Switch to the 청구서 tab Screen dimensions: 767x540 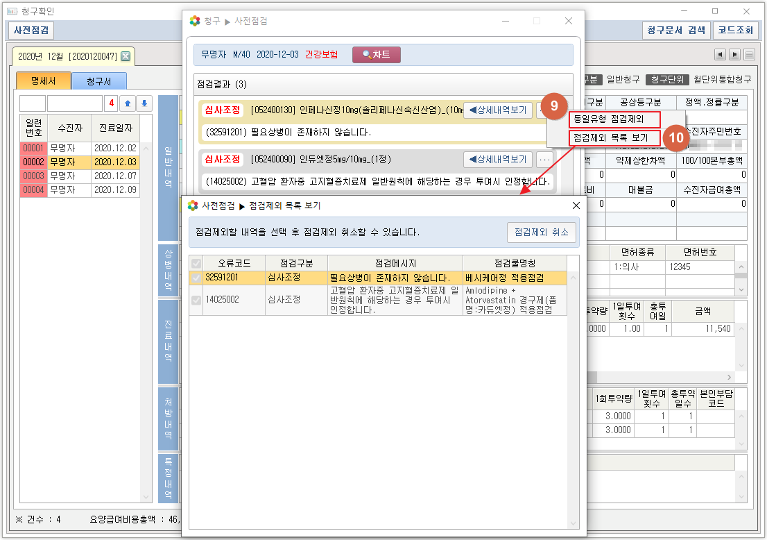point(99,81)
